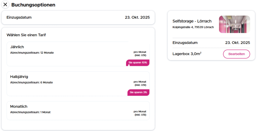Click the address Kolpingstraße 4, 79539 Lörrach

(193, 27)
